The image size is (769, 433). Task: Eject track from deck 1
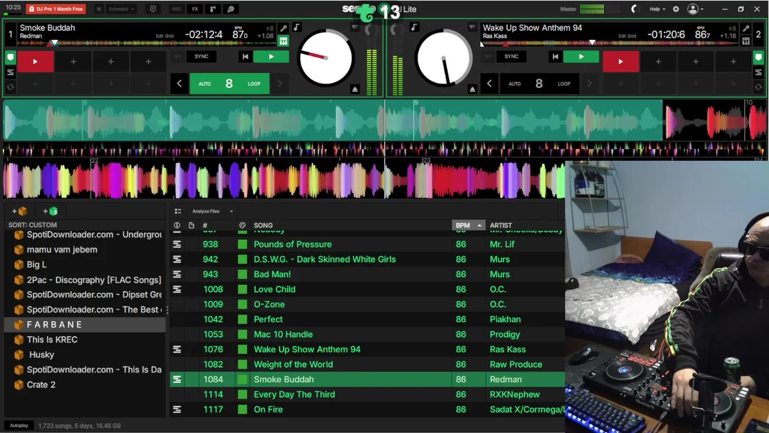355,89
